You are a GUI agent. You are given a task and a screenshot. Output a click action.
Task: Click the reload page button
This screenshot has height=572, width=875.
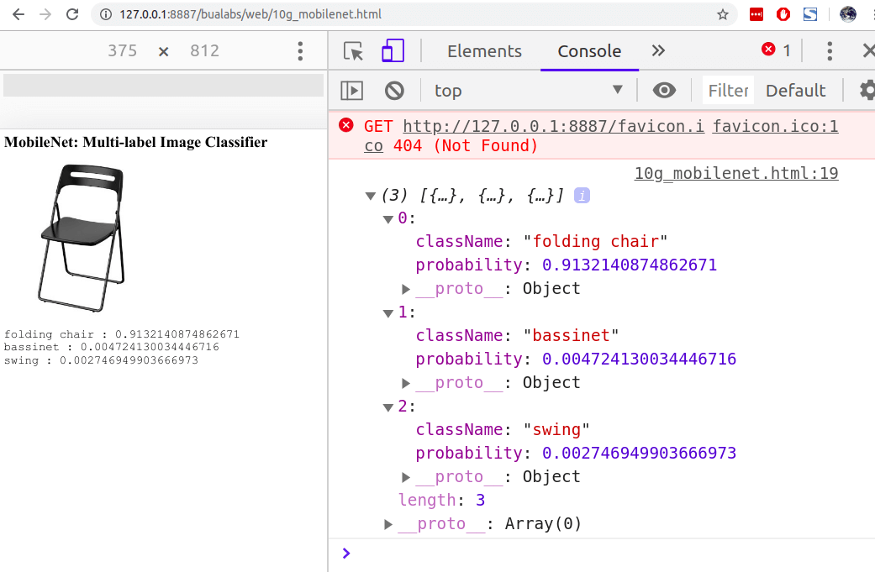click(x=72, y=14)
